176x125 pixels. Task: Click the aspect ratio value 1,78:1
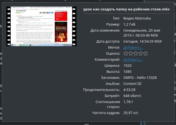[128, 102]
